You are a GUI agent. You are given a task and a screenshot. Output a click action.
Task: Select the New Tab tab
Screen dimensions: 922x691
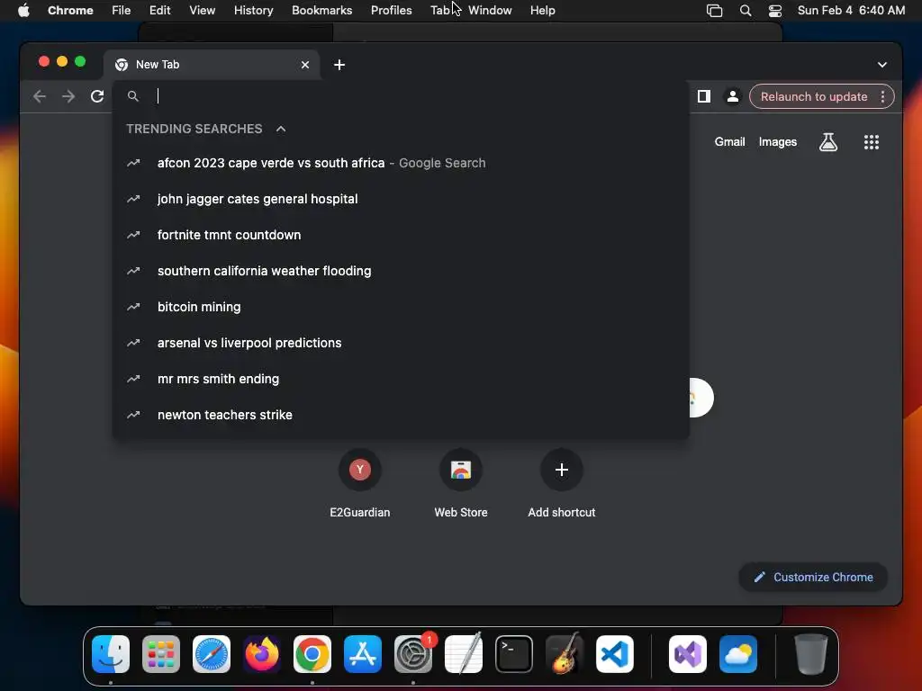(212, 65)
